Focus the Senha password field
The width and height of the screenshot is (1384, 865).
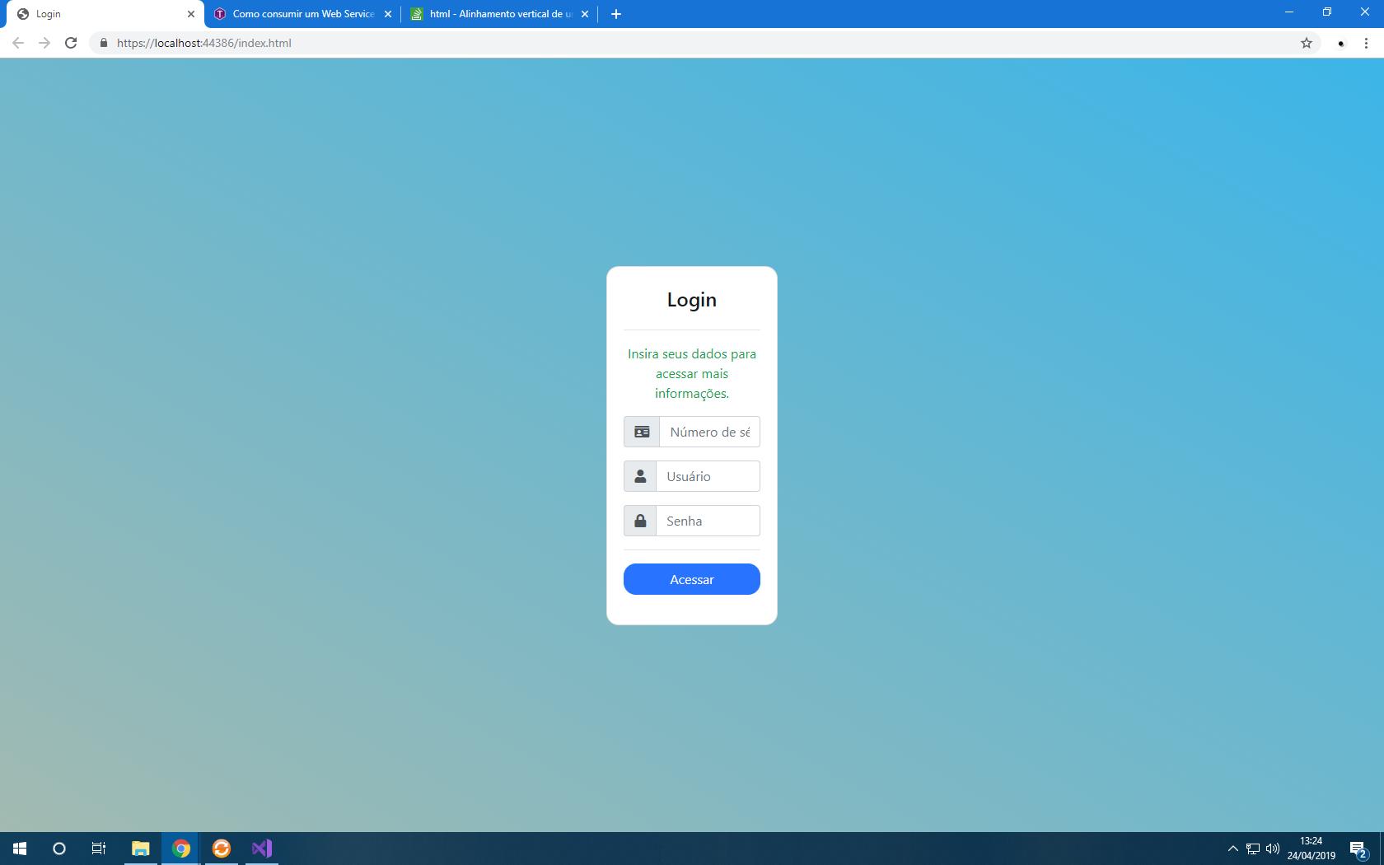click(708, 521)
